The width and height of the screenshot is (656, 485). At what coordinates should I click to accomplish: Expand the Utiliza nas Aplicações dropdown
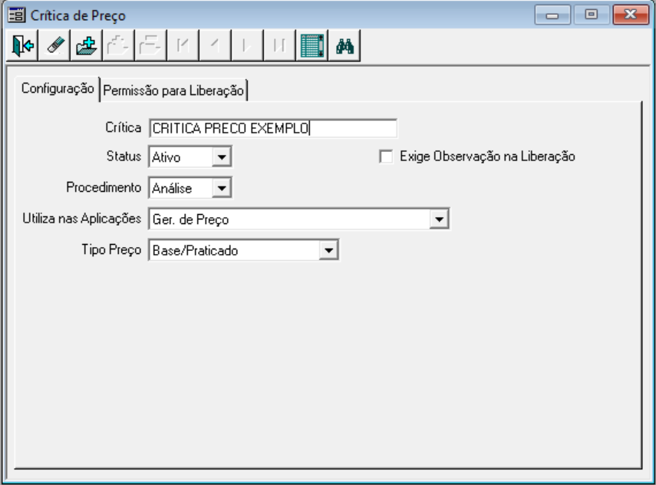[439, 219]
